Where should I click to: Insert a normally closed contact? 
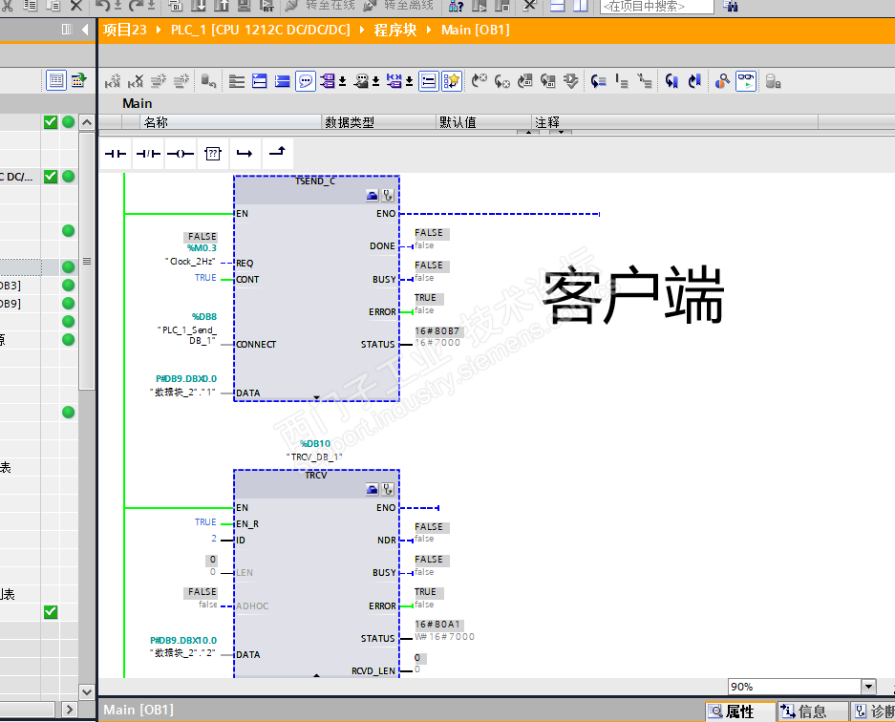click(x=148, y=154)
